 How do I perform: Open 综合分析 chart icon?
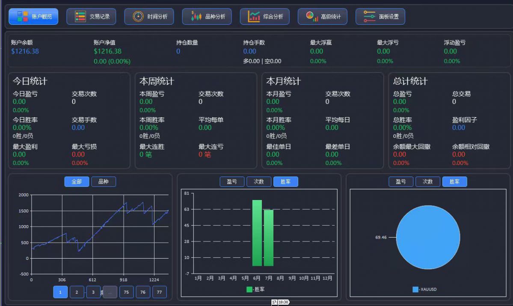tap(254, 16)
